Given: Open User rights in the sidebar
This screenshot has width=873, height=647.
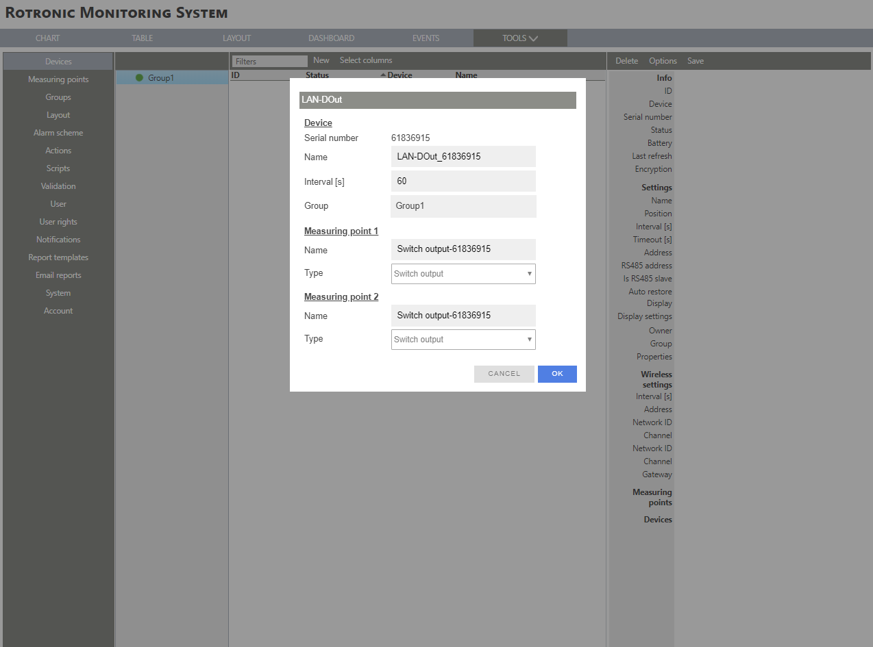Looking at the screenshot, I should (x=58, y=222).
